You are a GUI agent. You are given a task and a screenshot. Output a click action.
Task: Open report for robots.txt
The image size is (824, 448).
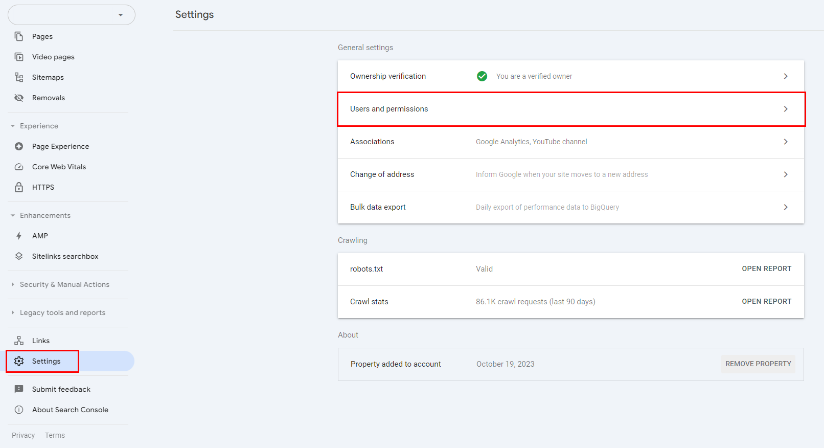(x=766, y=269)
